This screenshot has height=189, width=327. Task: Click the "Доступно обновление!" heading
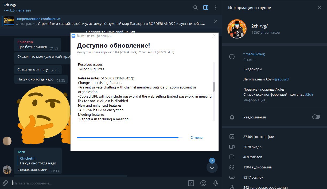click(x=114, y=45)
